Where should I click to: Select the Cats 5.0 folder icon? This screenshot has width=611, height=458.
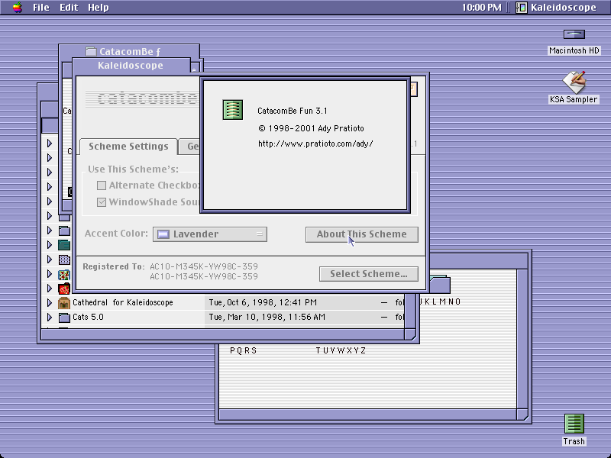[64, 318]
